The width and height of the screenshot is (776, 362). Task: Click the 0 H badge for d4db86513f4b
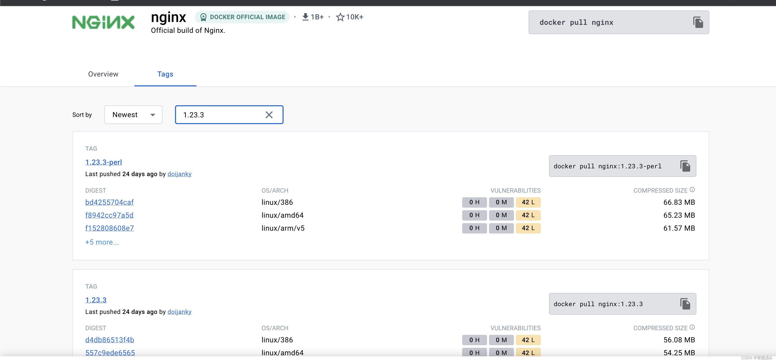point(474,340)
